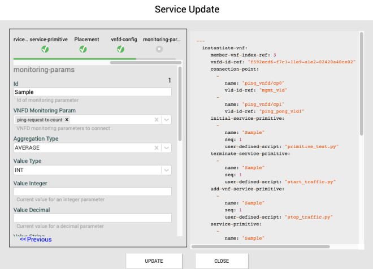Open the Aggregation Type dropdown arrow
Screen dimensions: 373x269
[166, 147]
